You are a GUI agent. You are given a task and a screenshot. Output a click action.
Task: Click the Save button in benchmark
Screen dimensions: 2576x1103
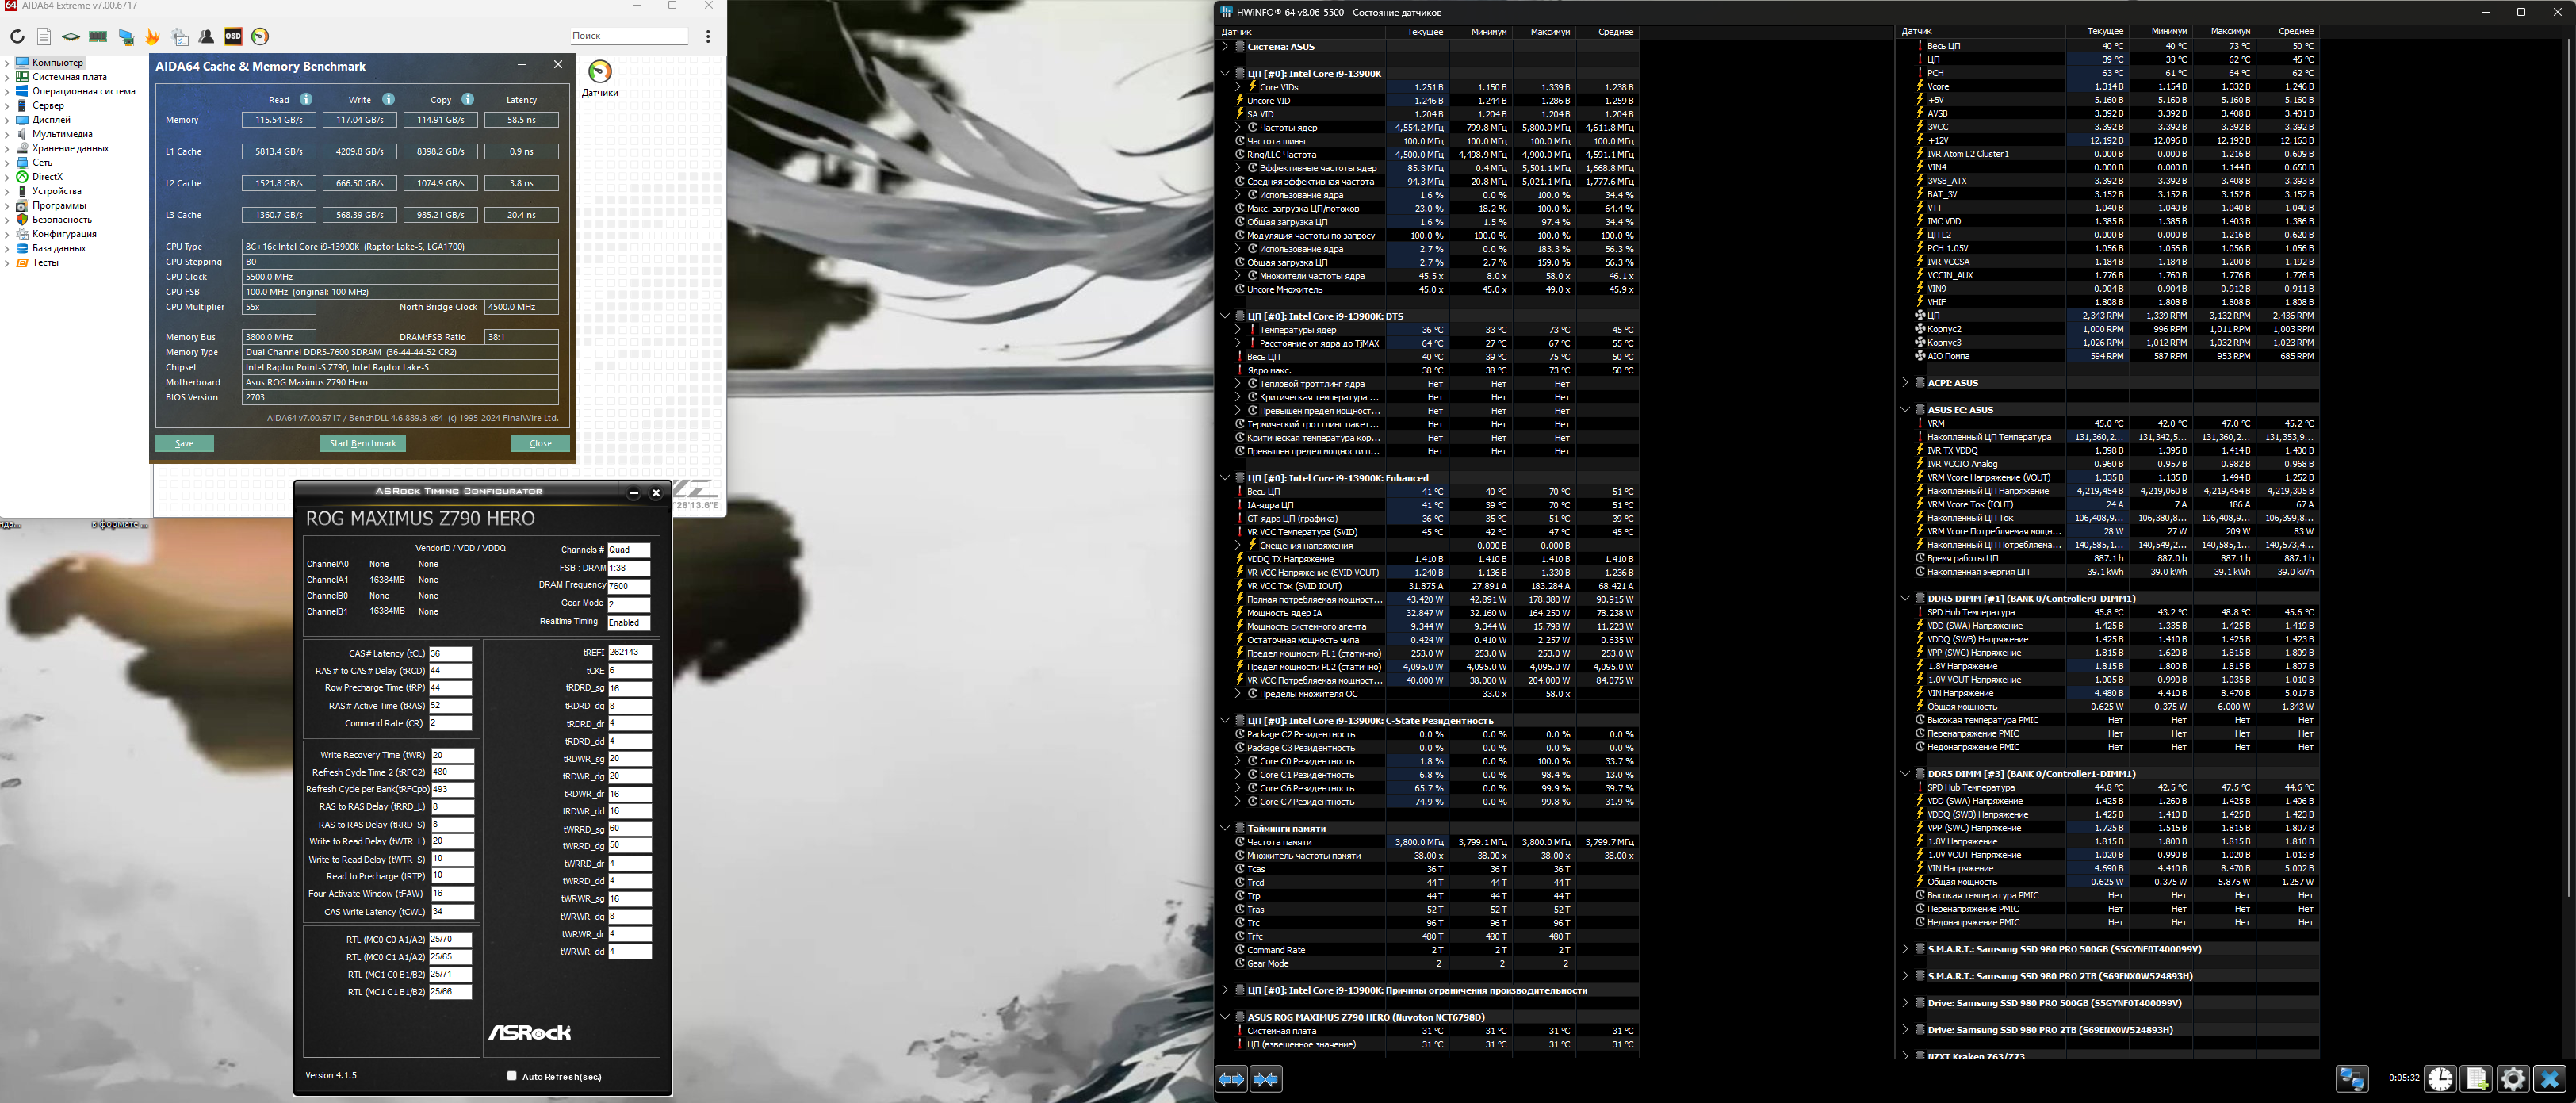(x=184, y=443)
